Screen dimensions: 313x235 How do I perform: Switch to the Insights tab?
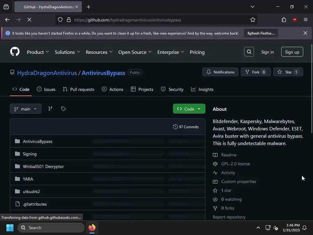click(202, 89)
